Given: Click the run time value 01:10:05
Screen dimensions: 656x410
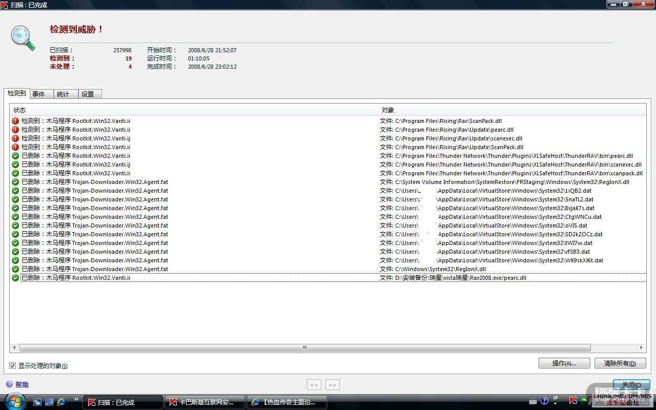Looking at the screenshot, I should pos(199,58).
